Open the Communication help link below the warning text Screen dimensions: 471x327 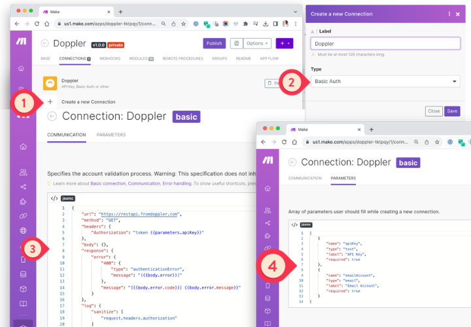144,184
